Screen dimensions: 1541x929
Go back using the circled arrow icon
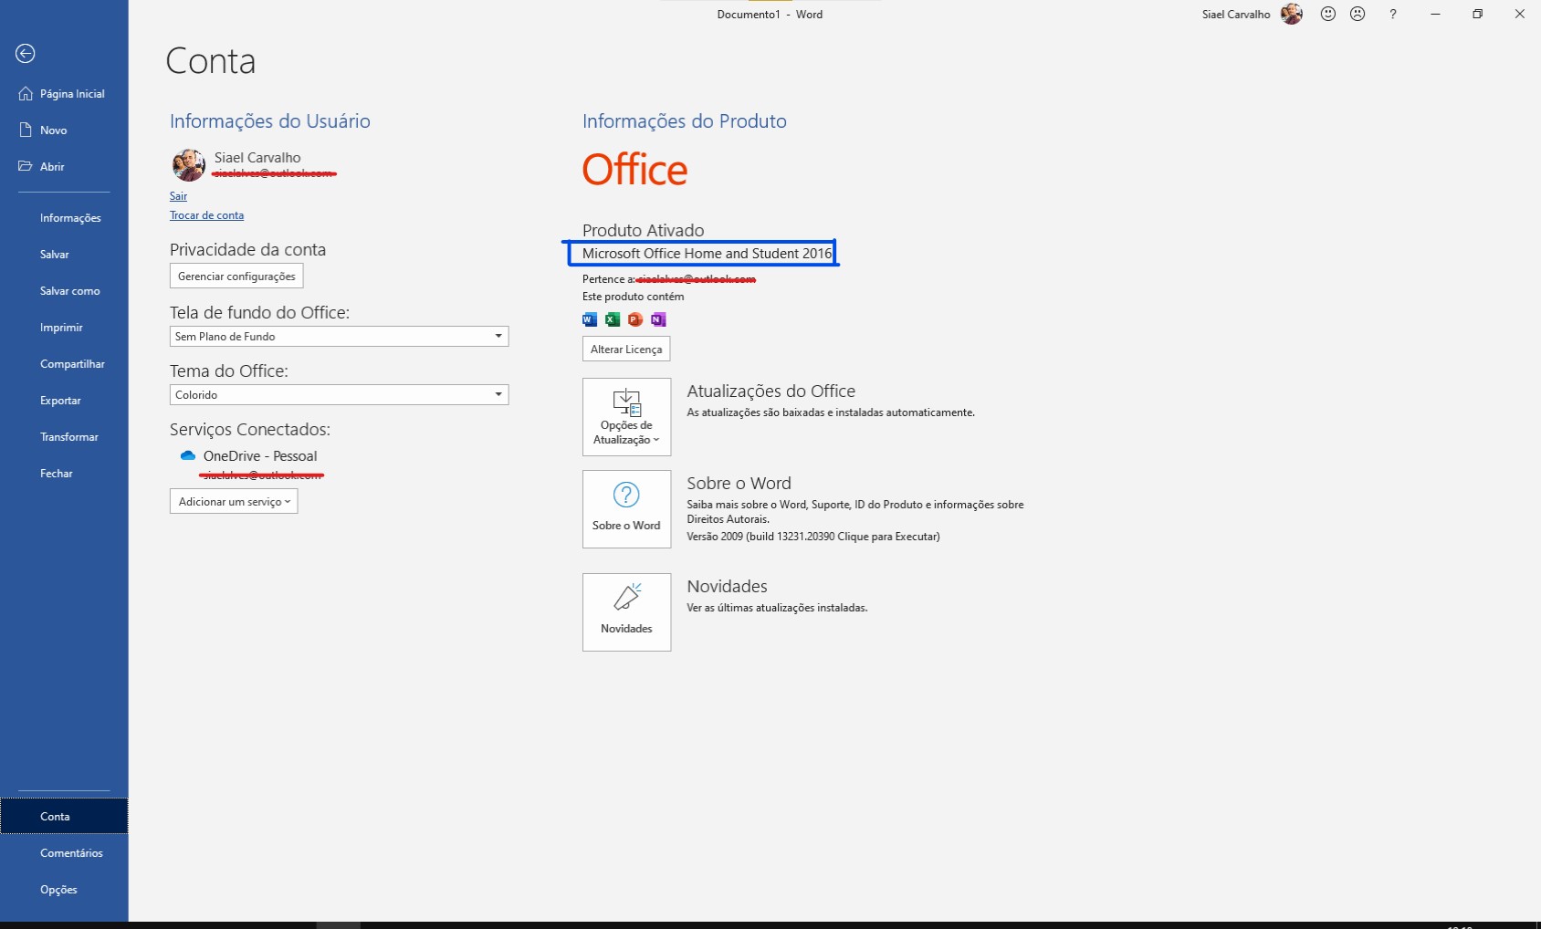click(x=26, y=54)
